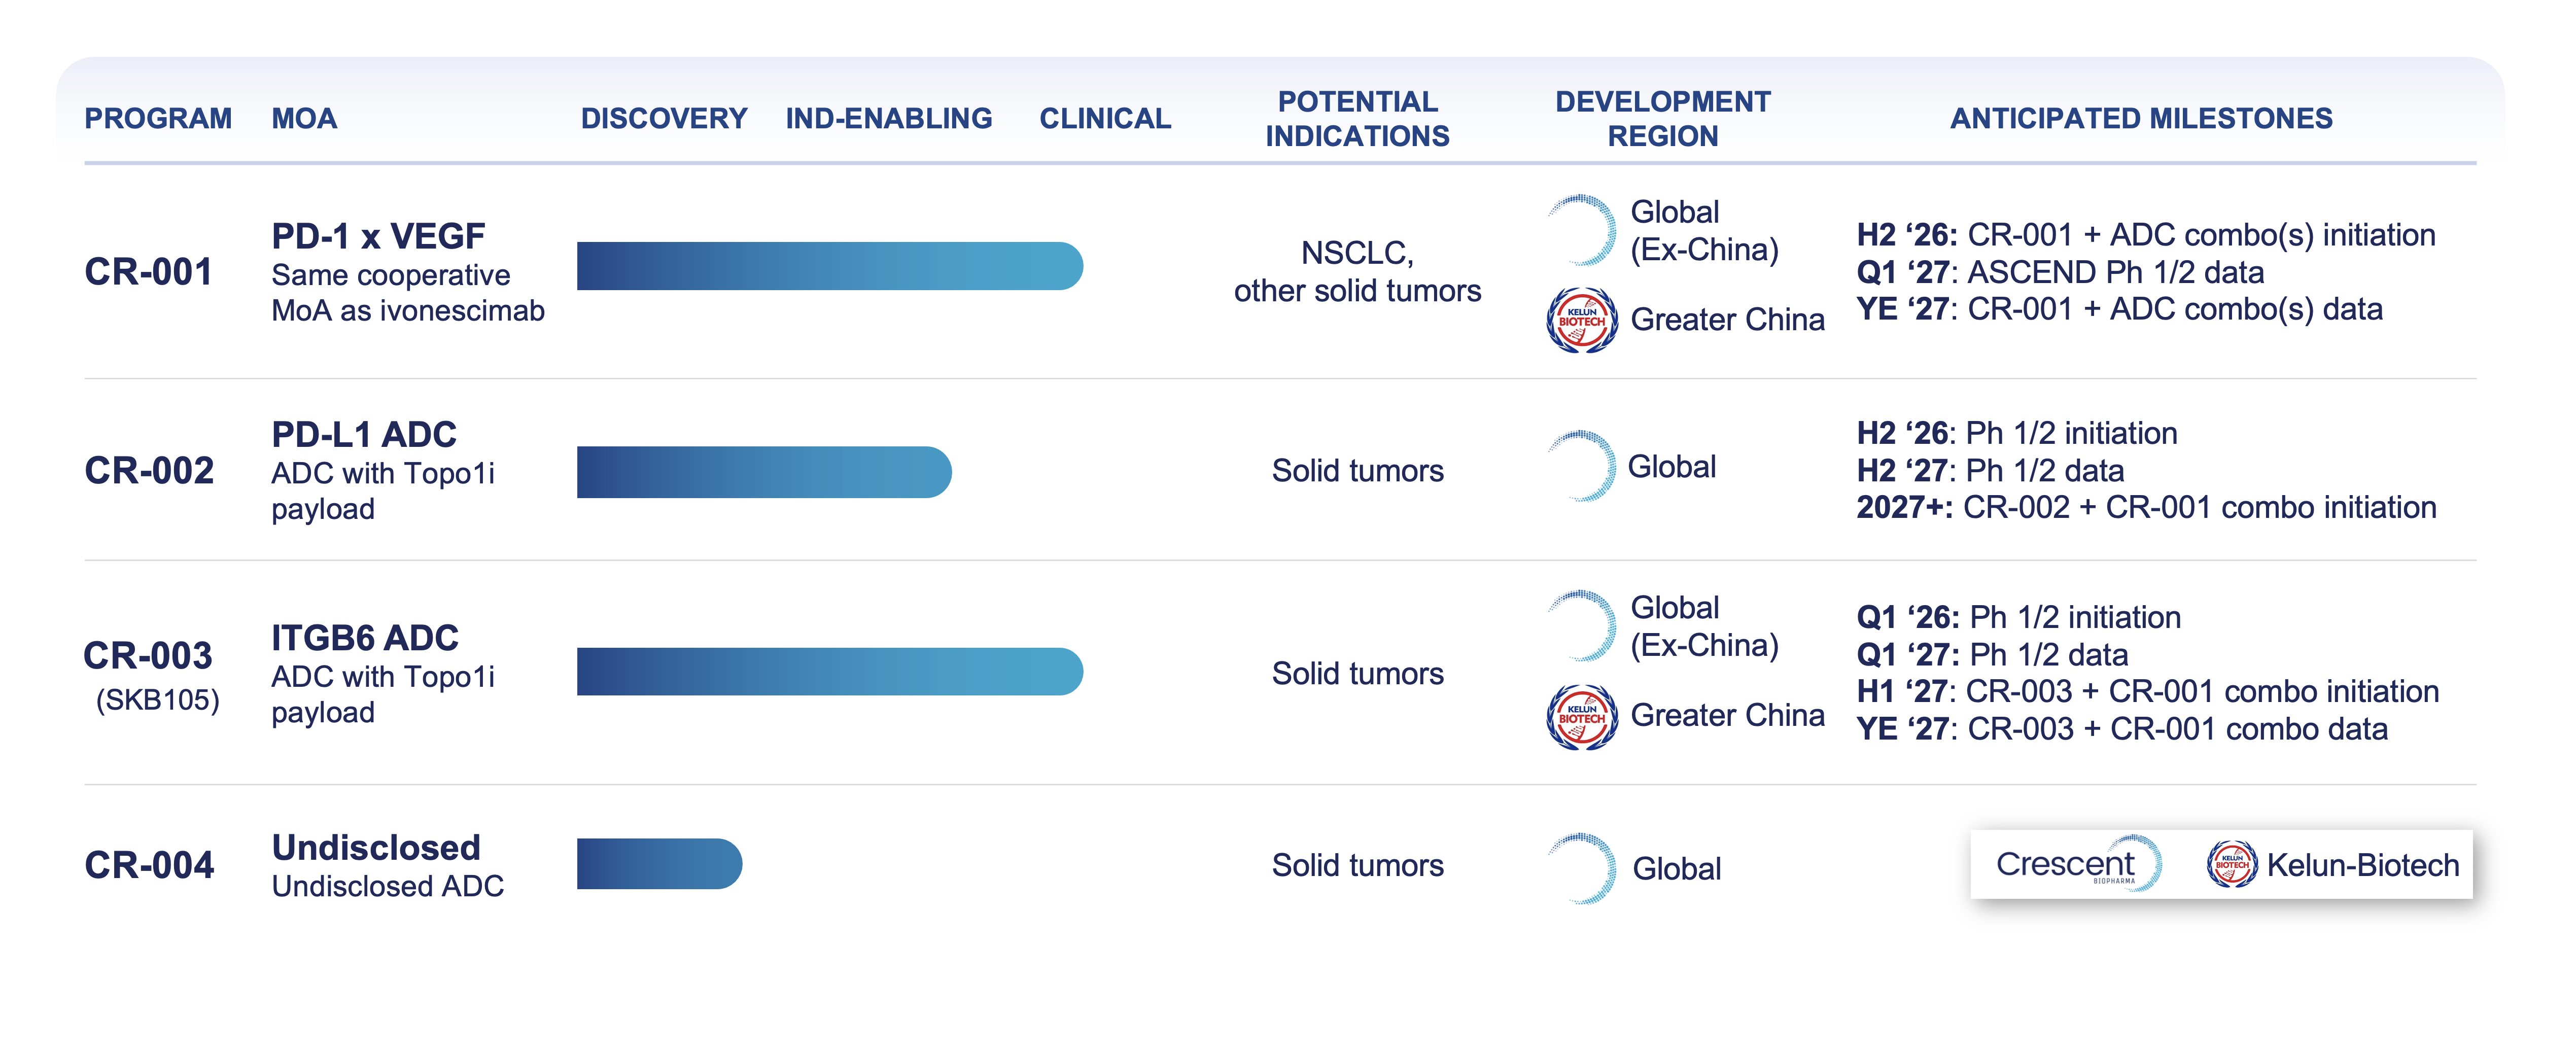2576x1050 pixels.
Task: Click the Crescent arc icon beside CR-002 Global
Action: (x=1583, y=466)
